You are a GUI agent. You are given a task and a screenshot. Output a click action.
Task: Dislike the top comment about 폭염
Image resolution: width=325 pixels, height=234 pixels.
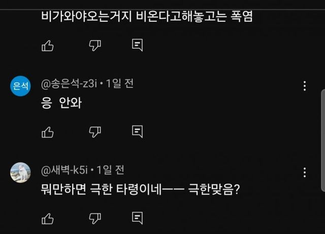[x=95, y=46]
